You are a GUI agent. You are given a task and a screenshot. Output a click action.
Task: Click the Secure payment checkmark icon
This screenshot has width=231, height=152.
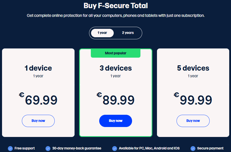tap(193, 148)
